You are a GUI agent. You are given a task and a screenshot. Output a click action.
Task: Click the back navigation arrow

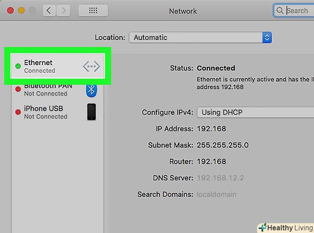tap(49, 11)
